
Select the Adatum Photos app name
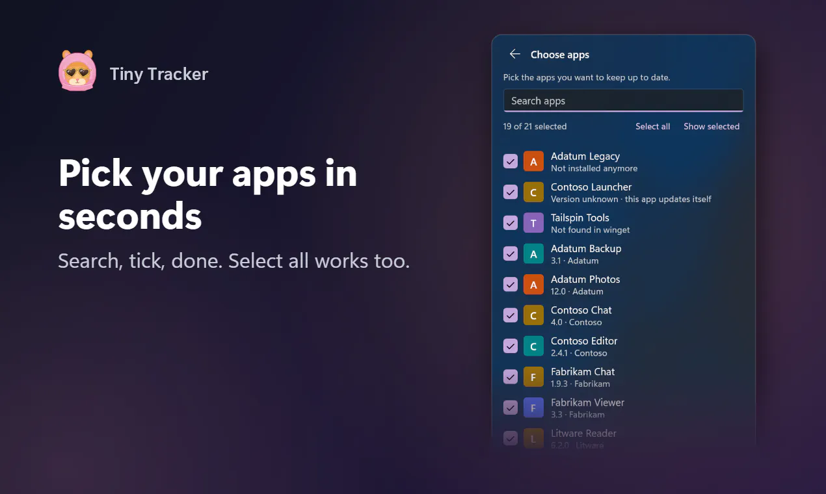[x=585, y=279]
